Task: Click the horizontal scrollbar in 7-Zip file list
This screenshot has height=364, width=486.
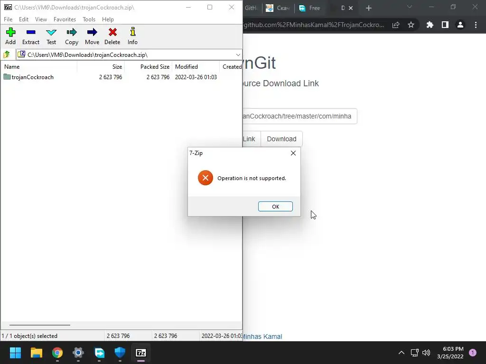Action: (x=40, y=325)
